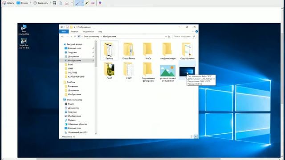285x160 pixels.
Task: Select the Windows wallpaper JPG thumbnail
Action: point(187,71)
